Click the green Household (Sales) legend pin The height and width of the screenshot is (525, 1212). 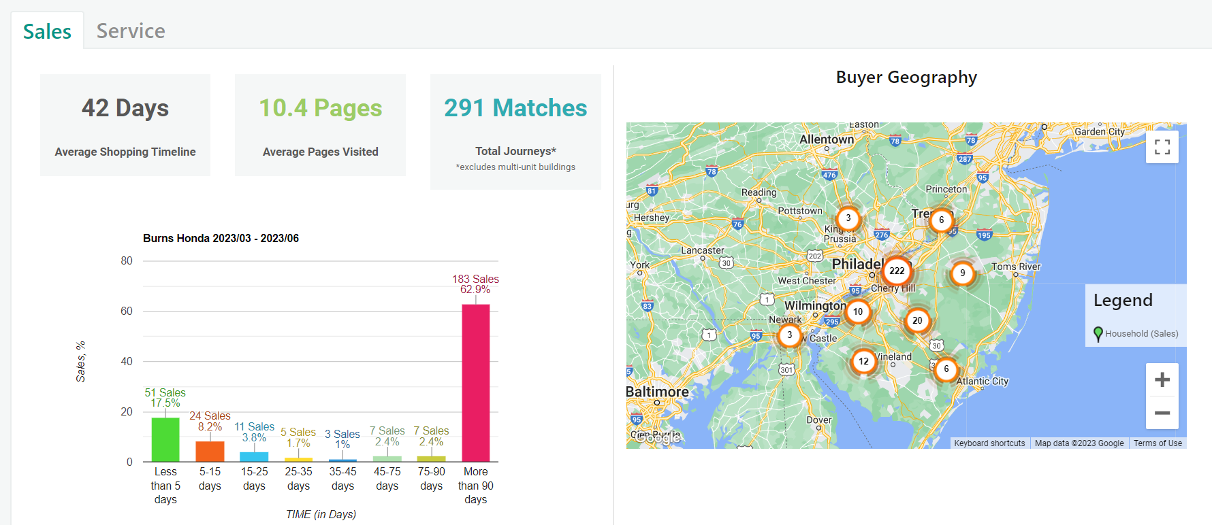(1098, 334)
